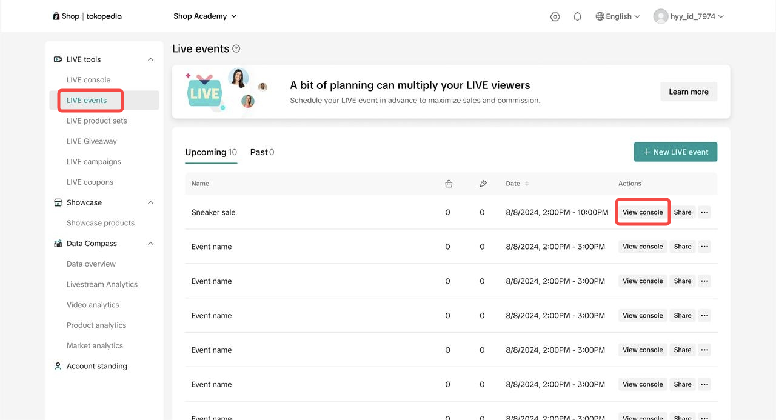Collapse the Showcase sidebar section
The height and width of the screenshot is (420, 776).
coord(150,202)
